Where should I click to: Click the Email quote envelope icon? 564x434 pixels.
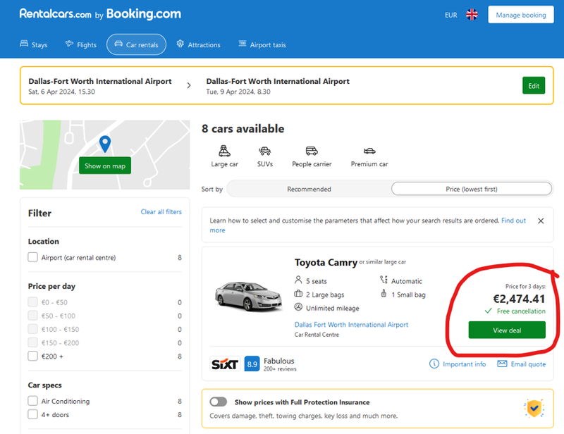coord(502,364)
